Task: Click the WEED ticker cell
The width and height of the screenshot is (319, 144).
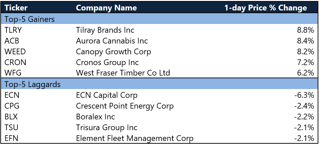Action: coord(15,52)
